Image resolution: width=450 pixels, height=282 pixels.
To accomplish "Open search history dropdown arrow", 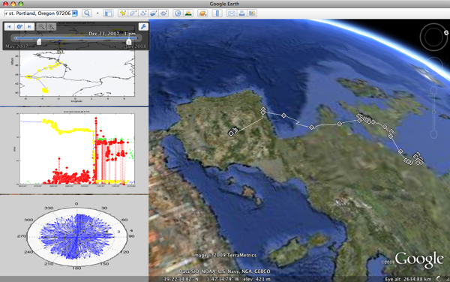I will (x=75, y=13).
